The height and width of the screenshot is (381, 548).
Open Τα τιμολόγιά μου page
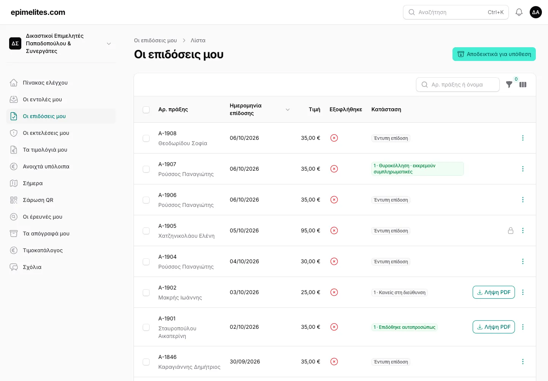(x=61, y=150)
